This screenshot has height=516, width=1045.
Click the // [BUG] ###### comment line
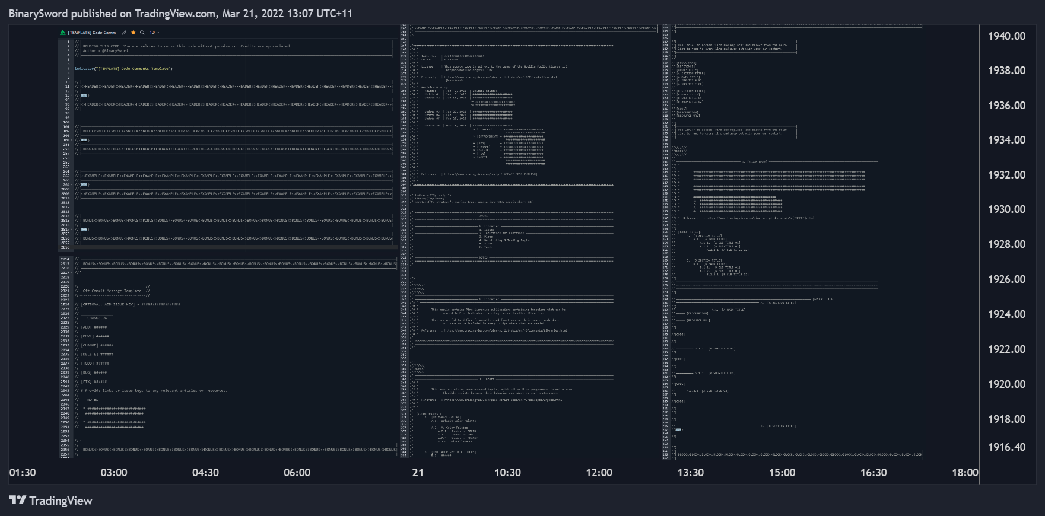click(x=91, y=372)
